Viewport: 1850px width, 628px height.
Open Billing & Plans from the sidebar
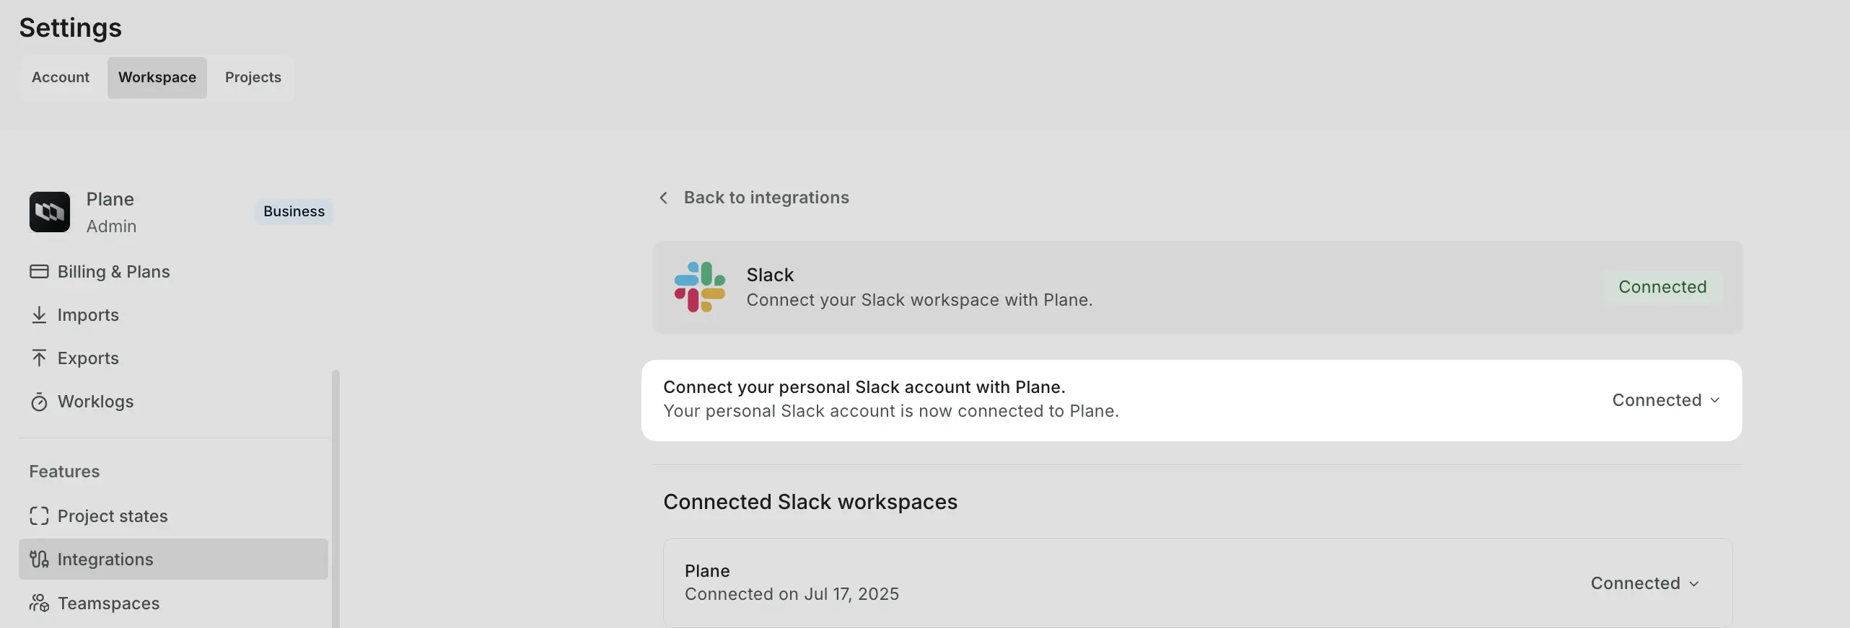(x=113, y=272)
